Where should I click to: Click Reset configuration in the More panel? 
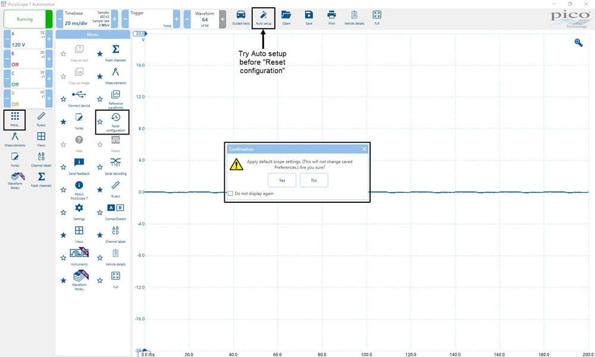pos(115,122)
